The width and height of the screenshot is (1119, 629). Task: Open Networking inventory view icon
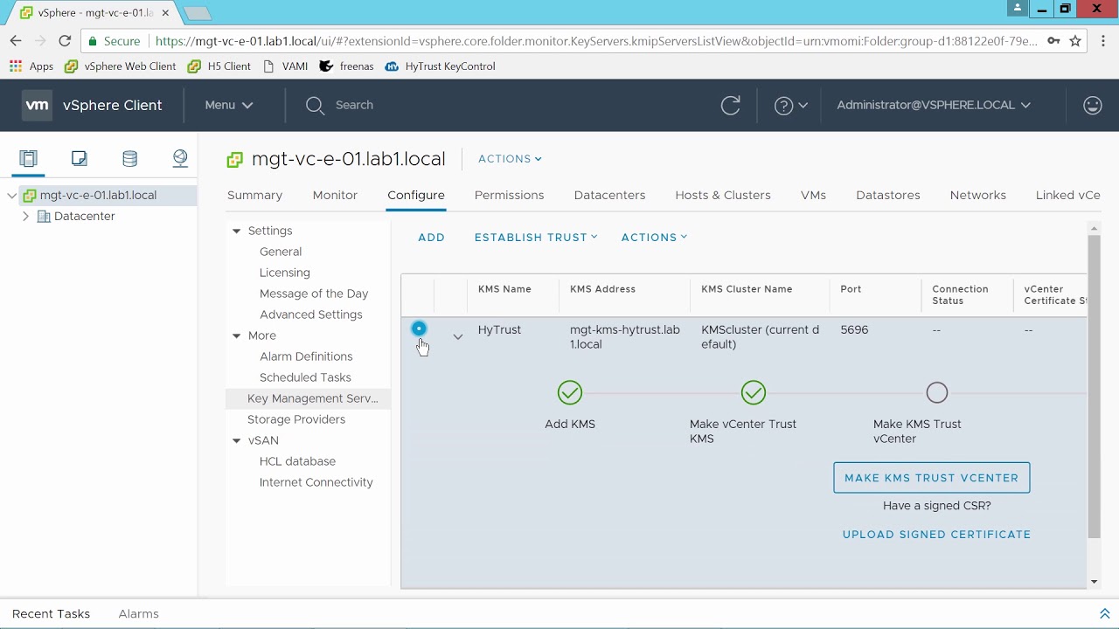coord(180,158)
